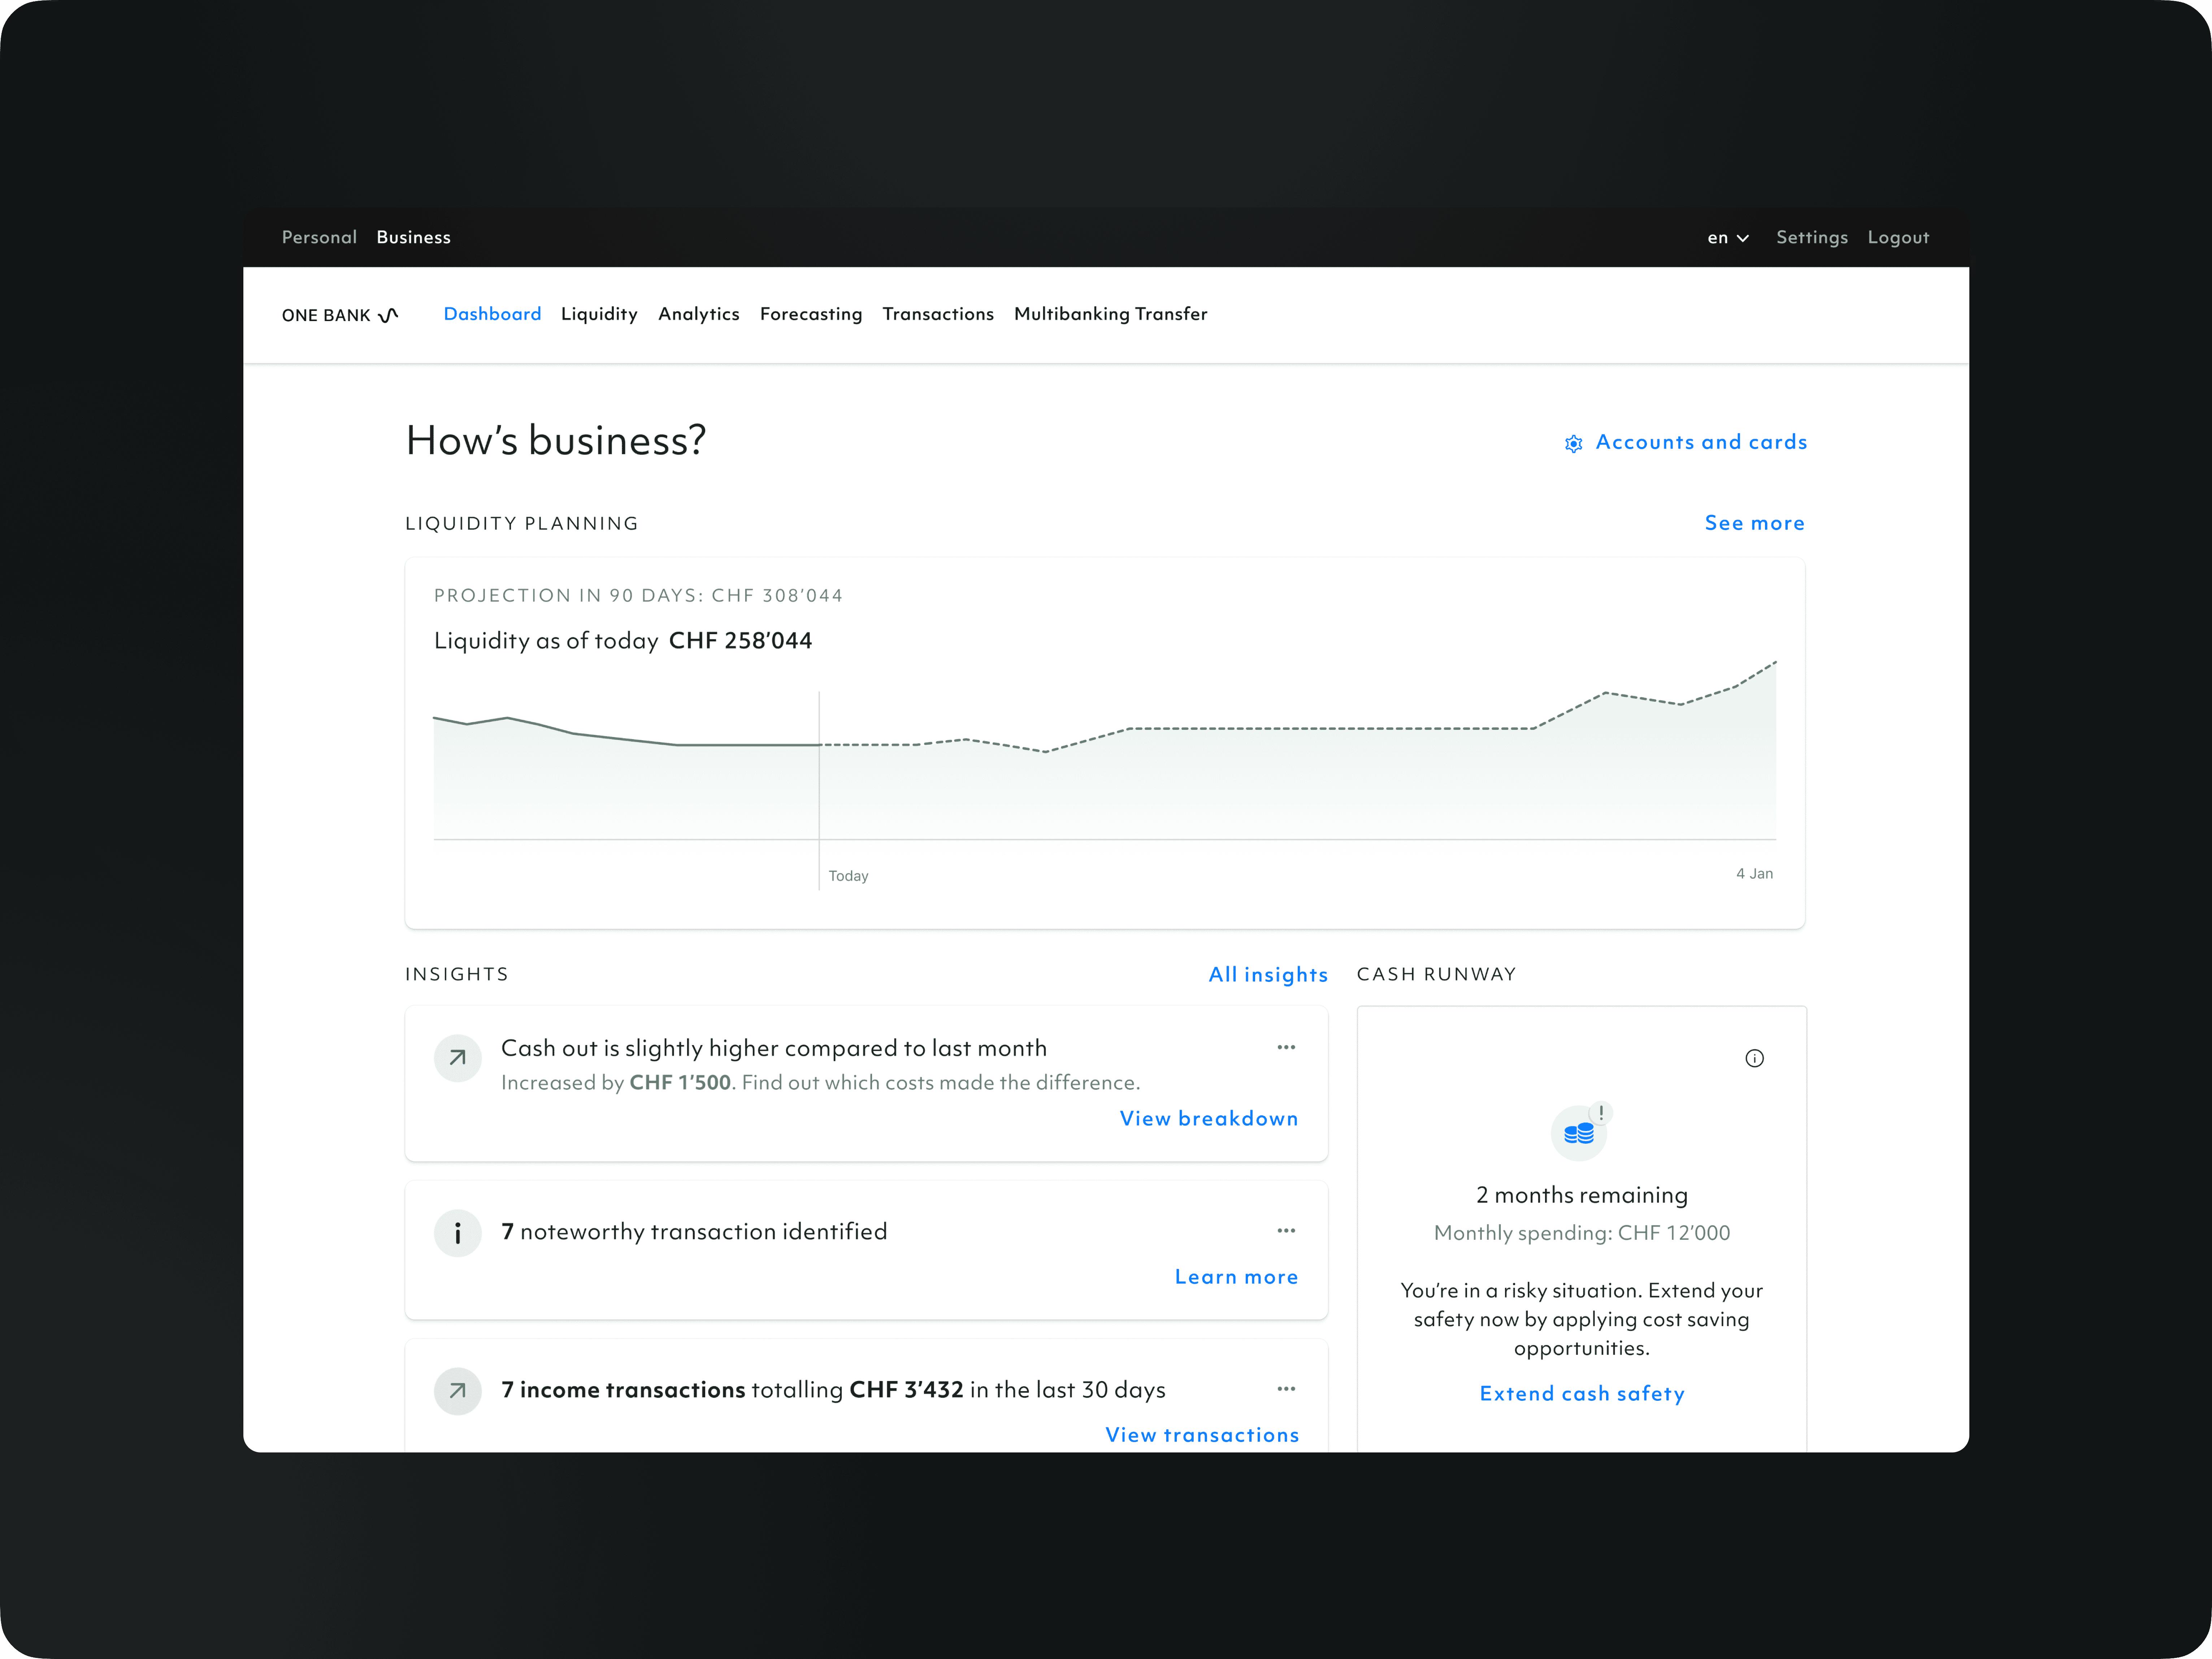Go to the Liquidity page
This screenshot has width=2212, height=1659.
click(x=599, y=314)
